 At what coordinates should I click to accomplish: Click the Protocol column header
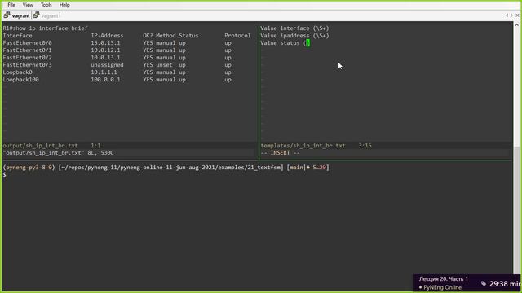(x=237, y=36)
